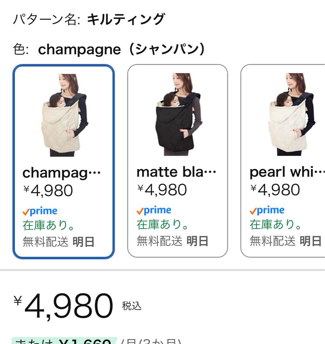325x344 pixels.
Task: Select the champagne color variant card
Action: (x=64, y=161)
